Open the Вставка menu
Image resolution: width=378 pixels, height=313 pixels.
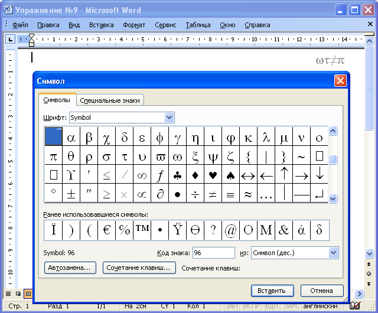point(101,25)
